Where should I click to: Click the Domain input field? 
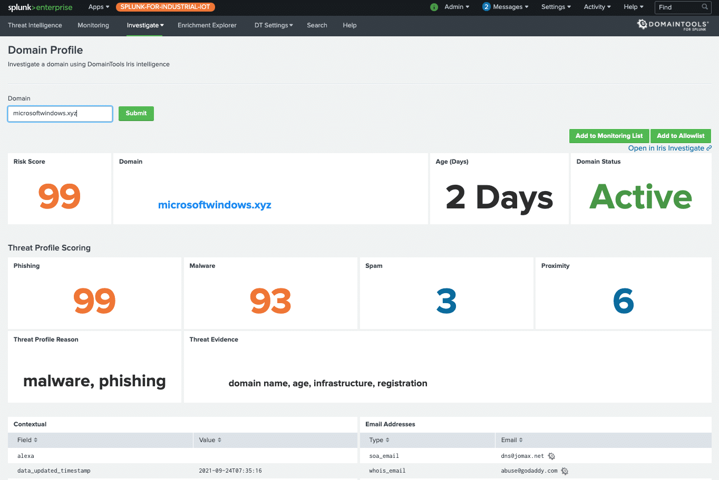60,114
